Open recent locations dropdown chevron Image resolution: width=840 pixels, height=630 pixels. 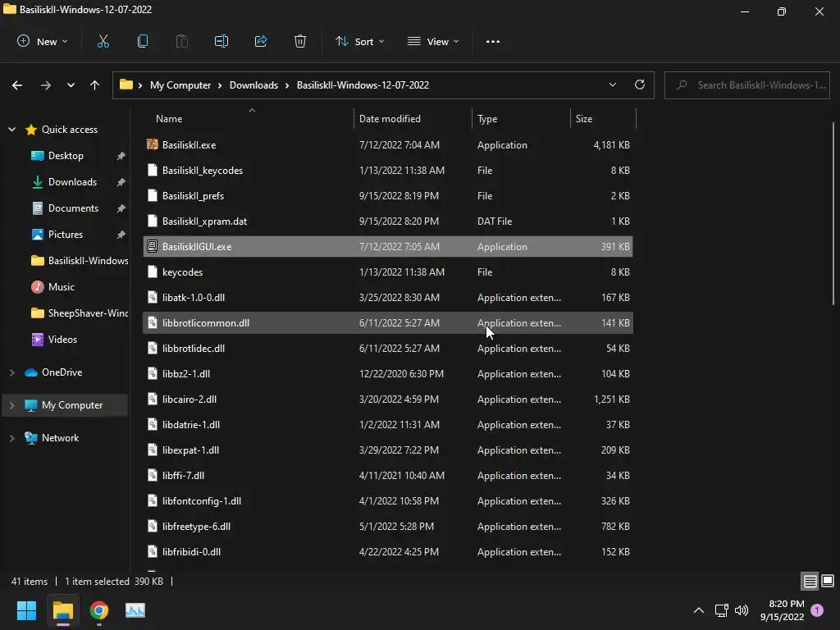71,85
